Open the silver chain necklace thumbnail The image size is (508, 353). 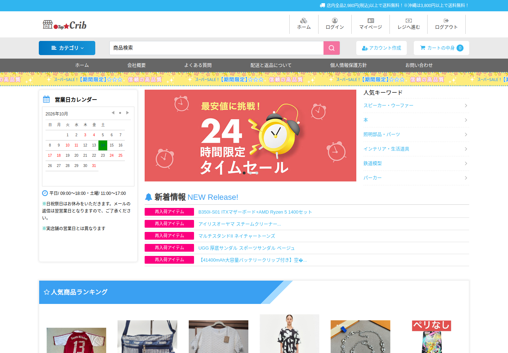361,337
